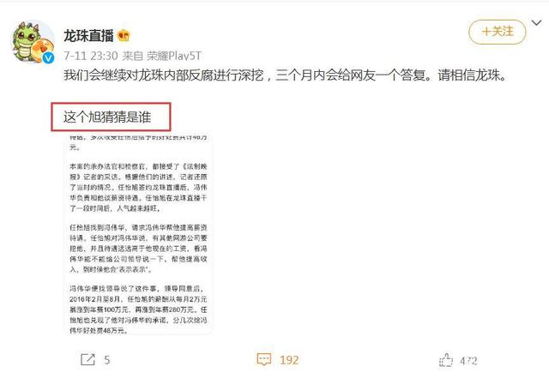
Task: Open the 龙珠直播 username link
Action: point(88,35)
